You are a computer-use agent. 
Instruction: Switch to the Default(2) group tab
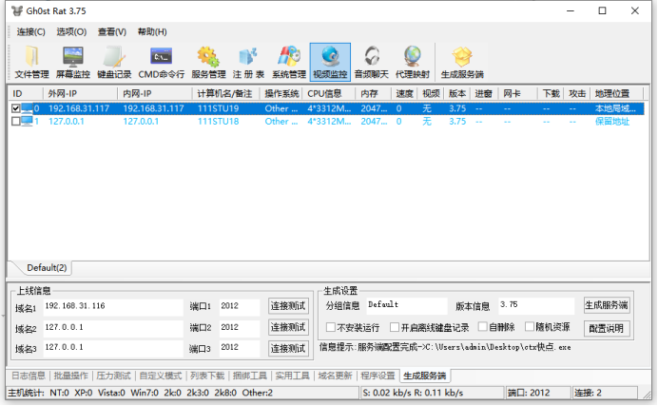pyautogui.click(x=47, y=267)
